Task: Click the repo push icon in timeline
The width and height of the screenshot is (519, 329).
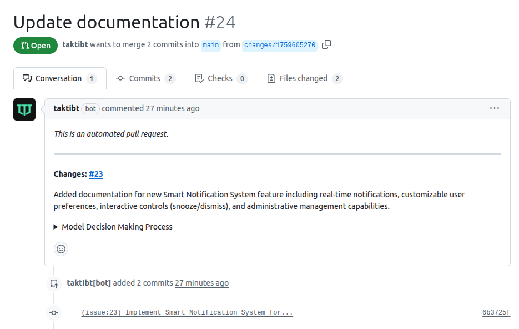Action: coord(54,283)
